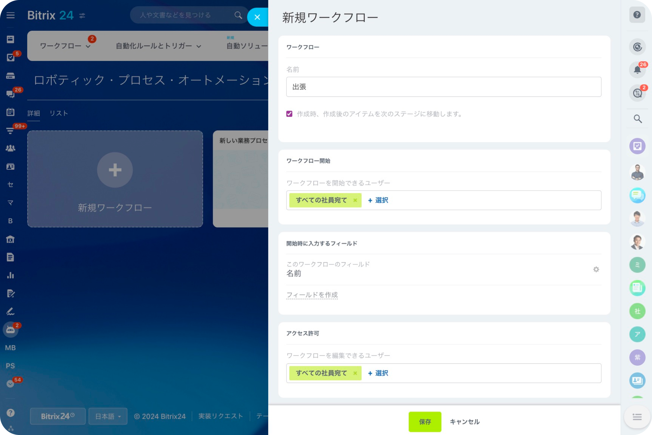The height and width of the screenshot is (435, 652).
Task: Click the green 保存 button
Action: coord(425,422)
